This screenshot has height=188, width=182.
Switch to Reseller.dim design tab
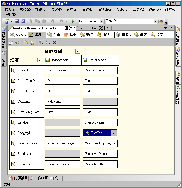pyautogui.click(x=94, y=28)
